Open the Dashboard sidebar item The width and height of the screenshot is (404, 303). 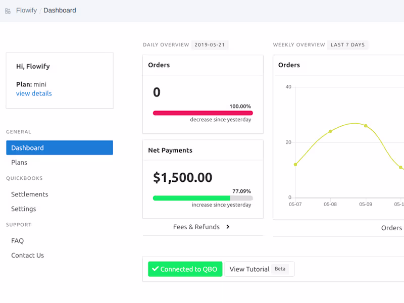click(x=60, y=148)
